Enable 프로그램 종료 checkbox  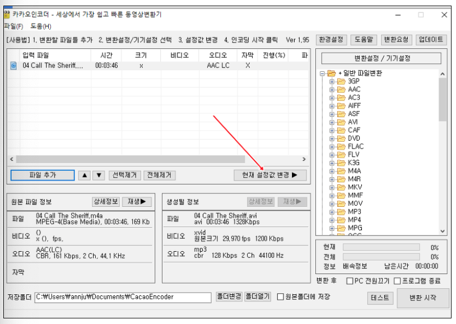coord(397,281)
